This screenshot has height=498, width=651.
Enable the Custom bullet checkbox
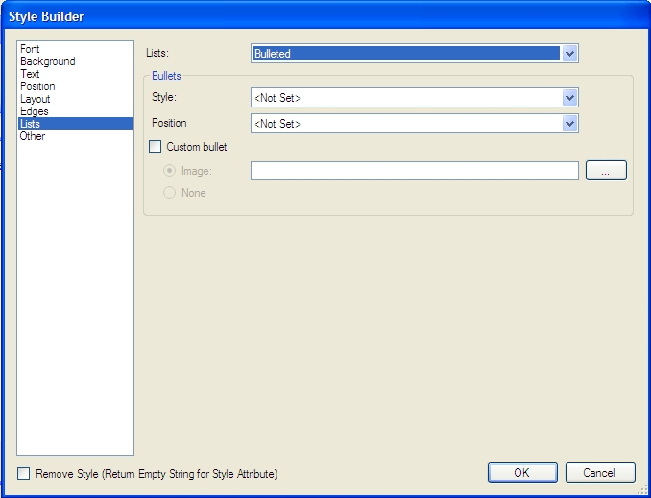pyautogui.click(x=156, y=148)
